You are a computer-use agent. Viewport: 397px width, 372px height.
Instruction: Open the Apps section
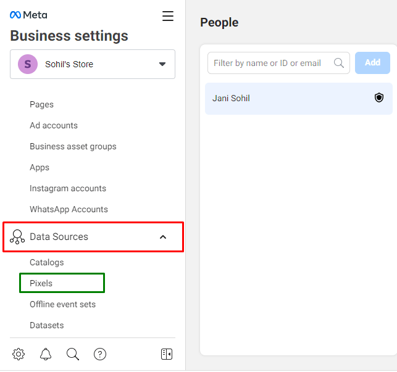click(x=40, y=168)
